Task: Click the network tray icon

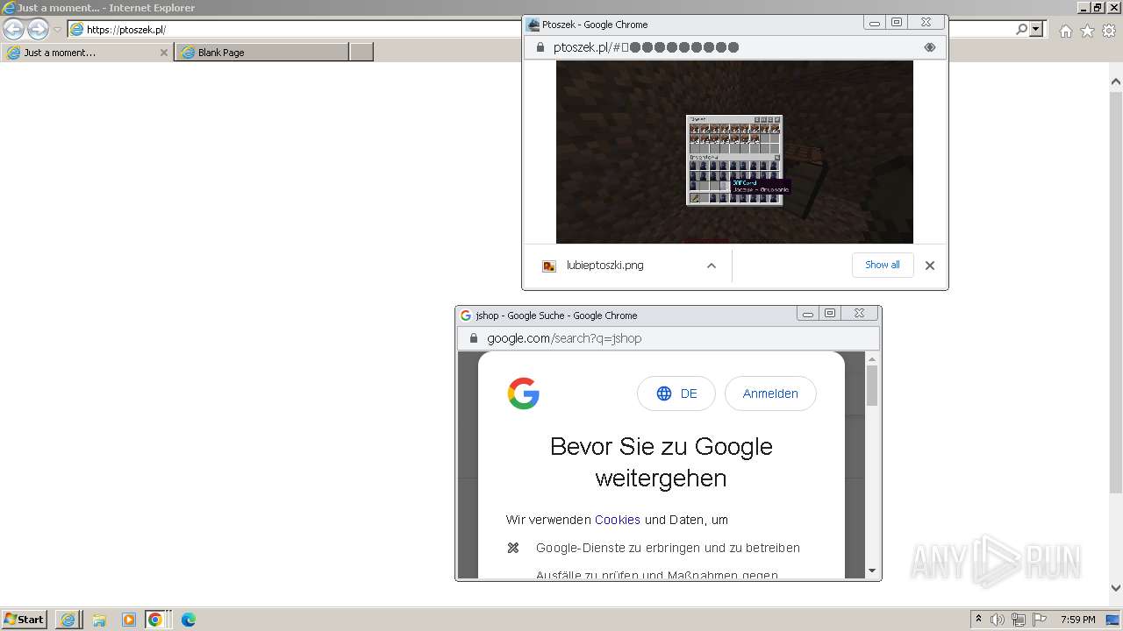Action: click(1019, 620)
